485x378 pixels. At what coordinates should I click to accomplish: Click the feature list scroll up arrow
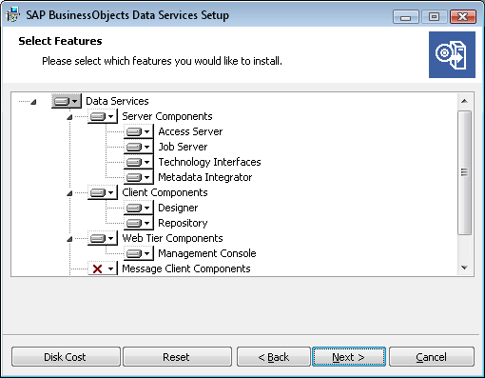(x=464, y=101)
